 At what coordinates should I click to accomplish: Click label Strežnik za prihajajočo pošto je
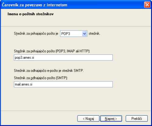pos(36,34)
